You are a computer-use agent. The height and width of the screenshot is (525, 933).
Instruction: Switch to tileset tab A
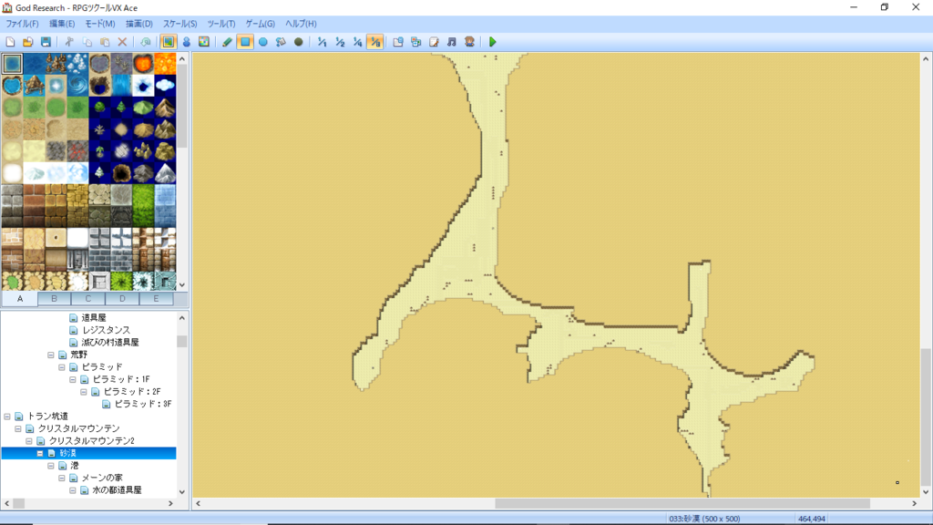coord(20,299)
